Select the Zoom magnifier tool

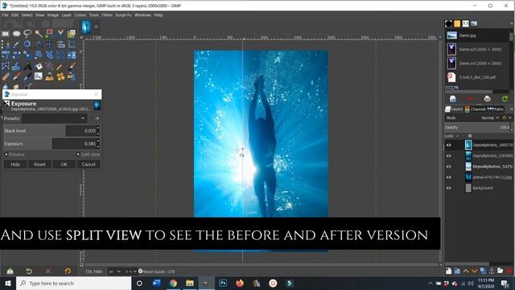click(x=27, y=44)
